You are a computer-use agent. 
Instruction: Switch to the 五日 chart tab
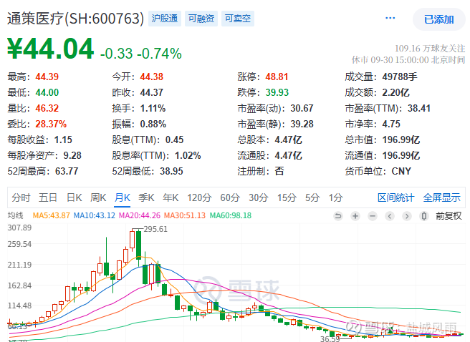tap(48, 197)
